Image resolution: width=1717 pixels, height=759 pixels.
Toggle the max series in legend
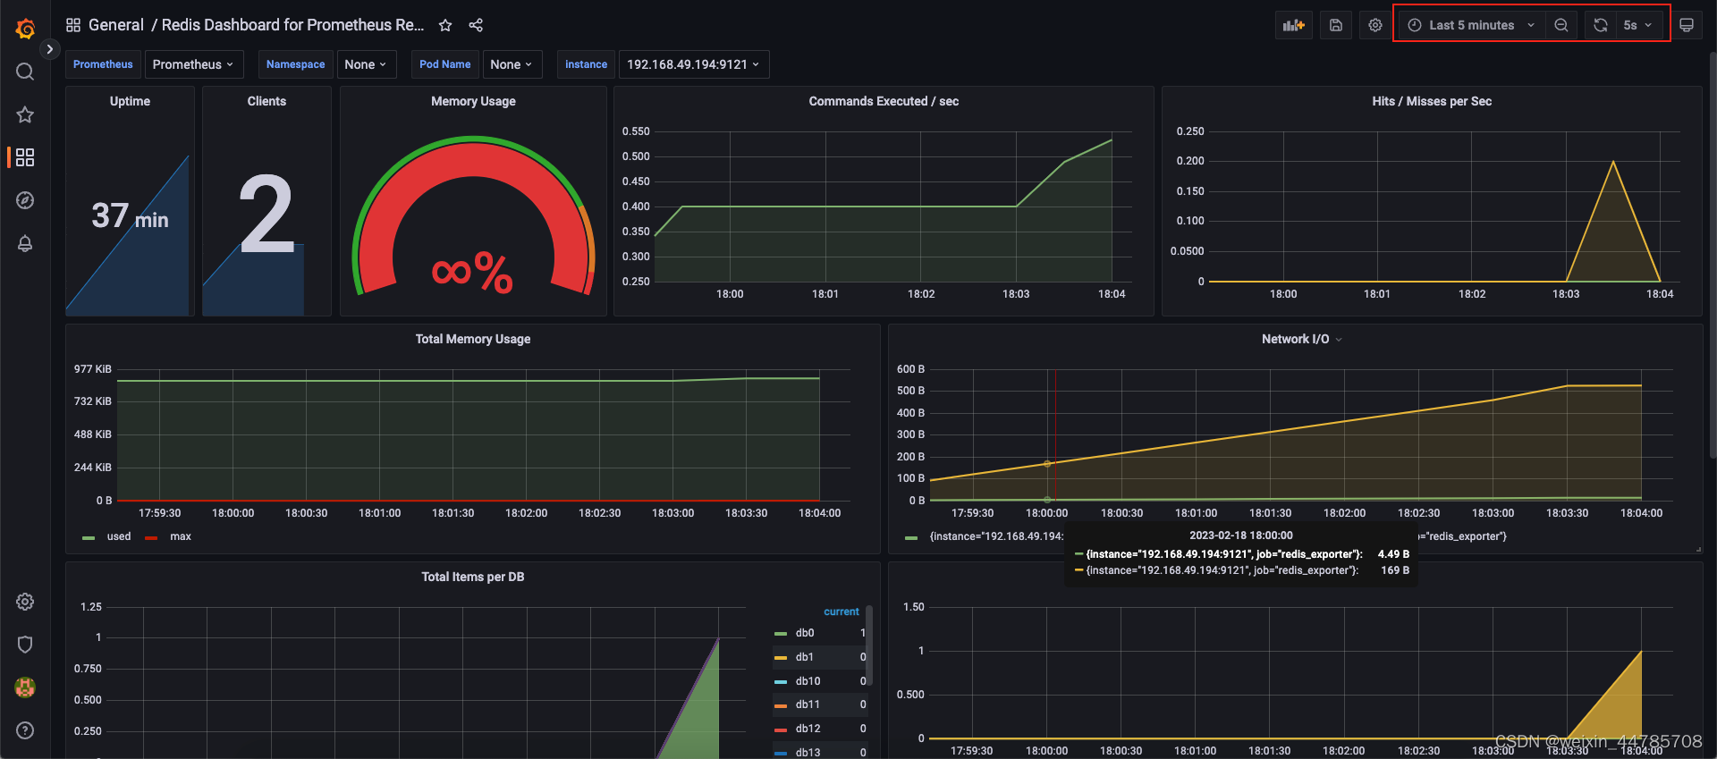pos(181,536)
